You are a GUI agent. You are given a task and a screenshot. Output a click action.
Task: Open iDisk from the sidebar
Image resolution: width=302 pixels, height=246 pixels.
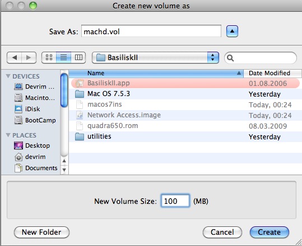(27, 109)
